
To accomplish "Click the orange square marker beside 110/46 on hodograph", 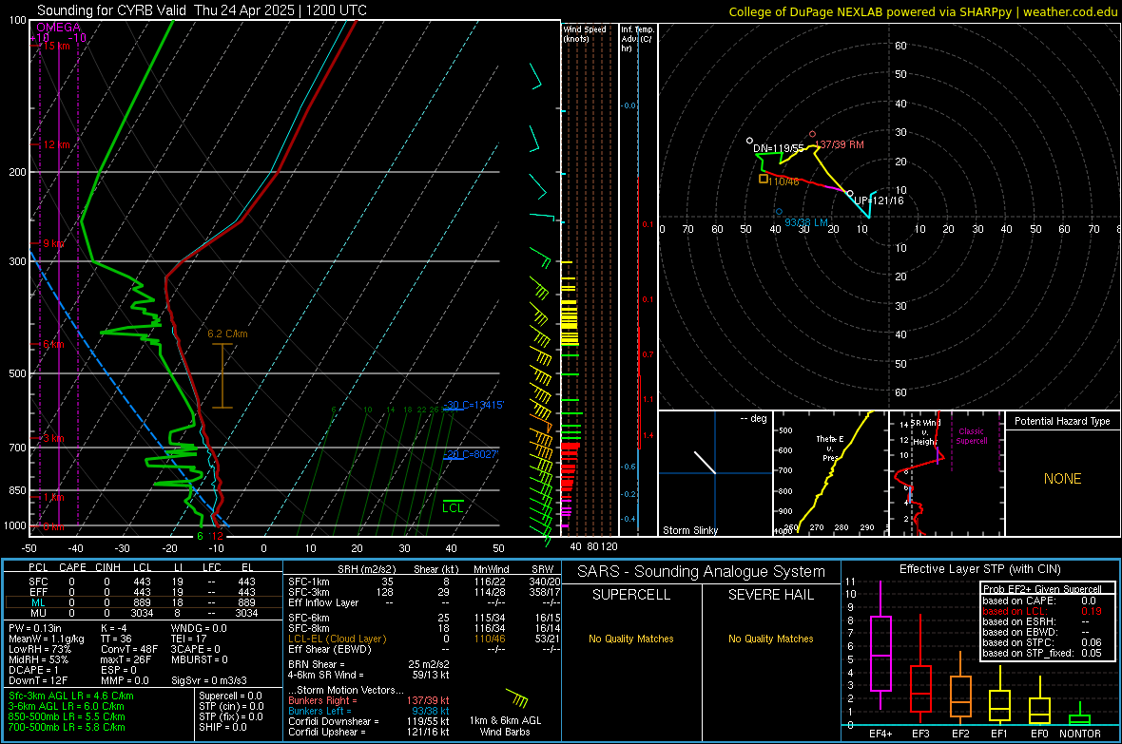I will click(x=764, y=178).
